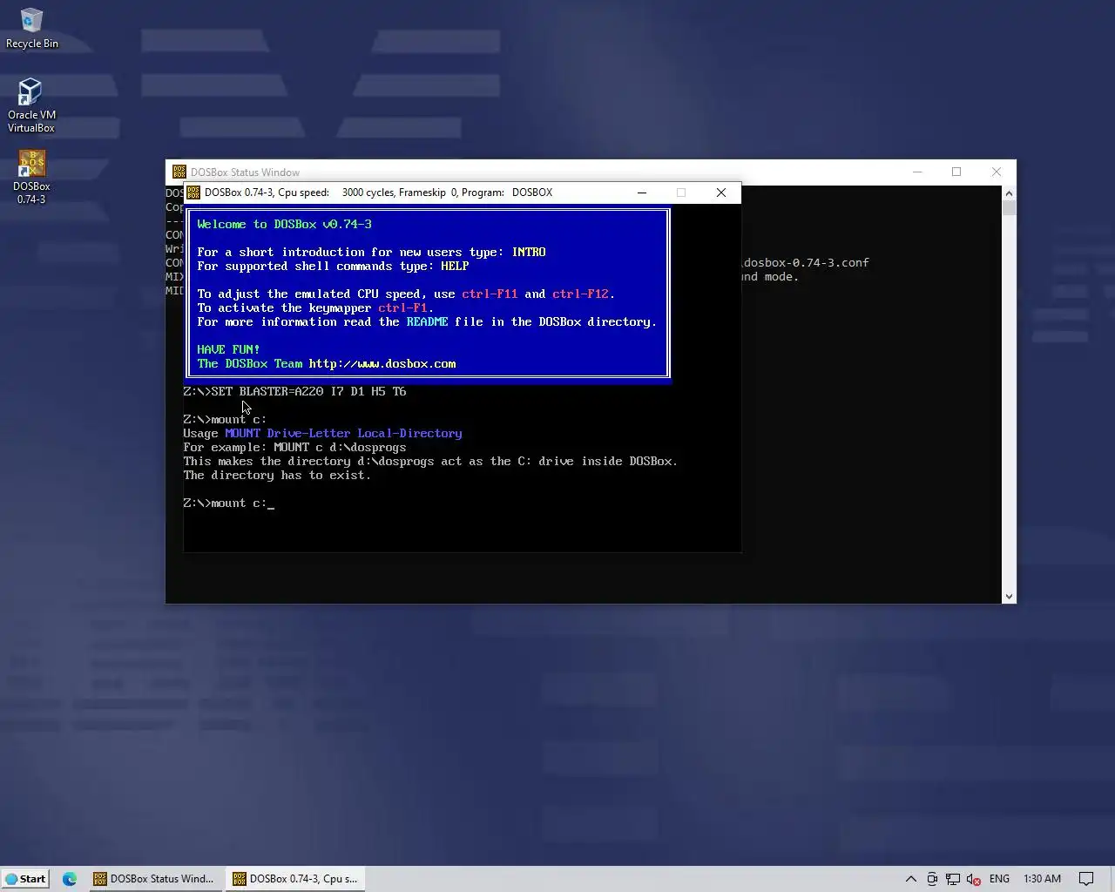Click the muted volume tray icon

click(x=974, y=878)
